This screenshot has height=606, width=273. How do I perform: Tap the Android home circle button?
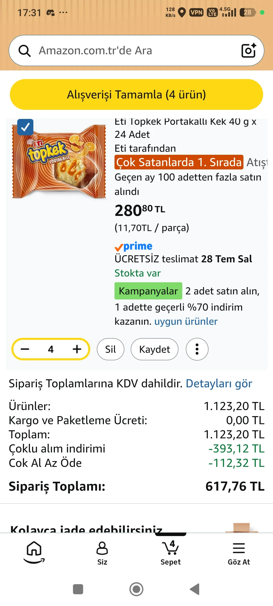[x=136, y=589]
